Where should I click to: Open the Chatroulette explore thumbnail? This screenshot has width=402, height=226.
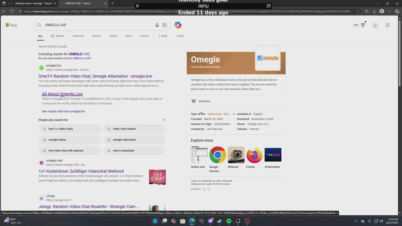click(273, 155)
